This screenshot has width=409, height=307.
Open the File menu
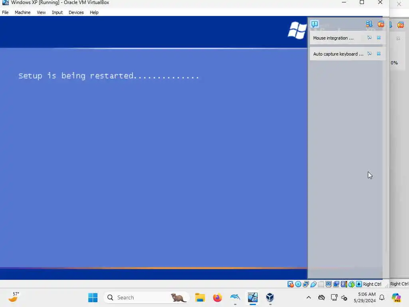(5, 12)
